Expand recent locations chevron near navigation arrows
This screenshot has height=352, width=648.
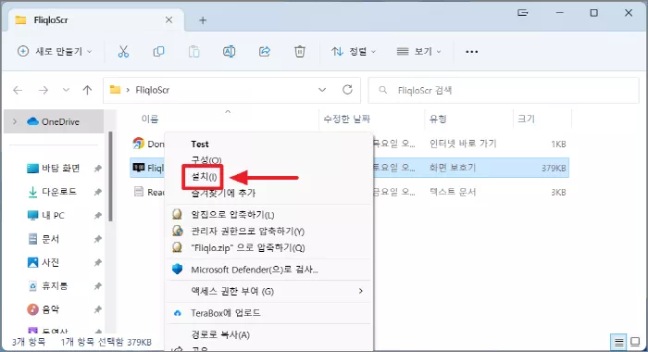[66, 90]
